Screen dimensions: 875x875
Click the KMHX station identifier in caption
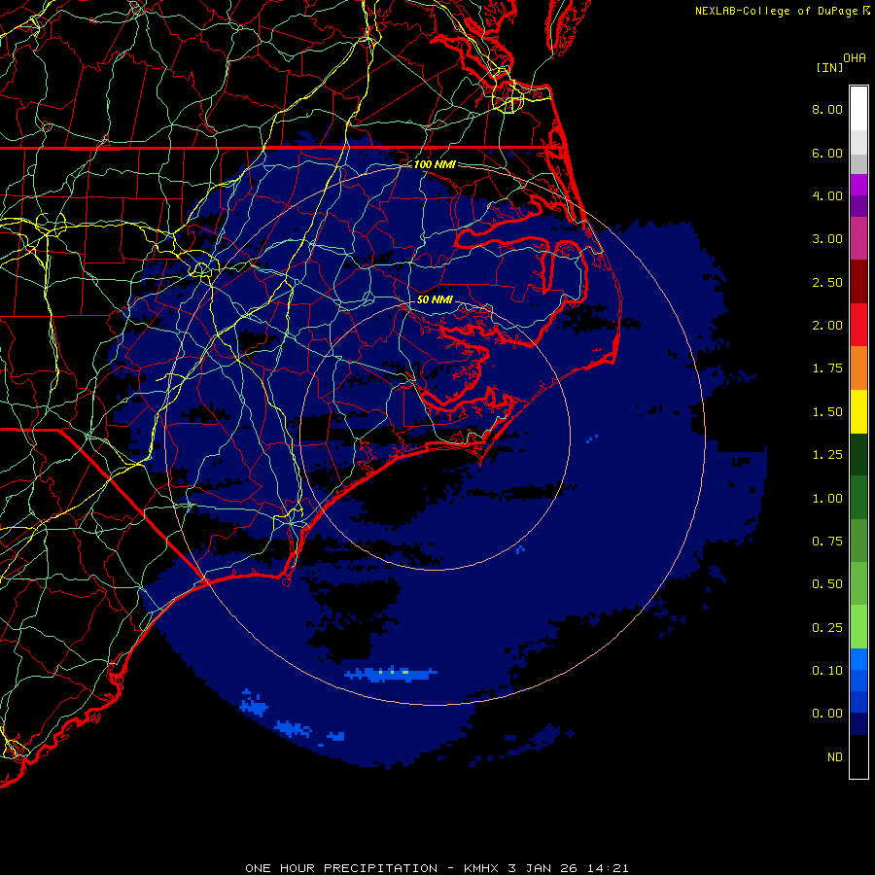coord(481,868)
